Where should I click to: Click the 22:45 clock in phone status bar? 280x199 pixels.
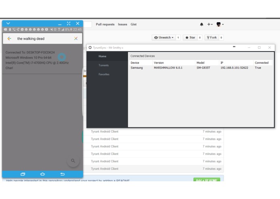click(77, 29)
